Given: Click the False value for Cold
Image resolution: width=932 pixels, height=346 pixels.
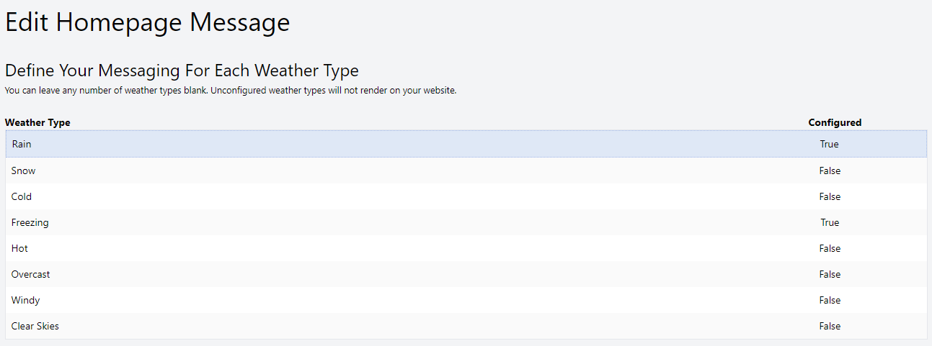Looking at the screenshot, I should click(x=830, y=196).
